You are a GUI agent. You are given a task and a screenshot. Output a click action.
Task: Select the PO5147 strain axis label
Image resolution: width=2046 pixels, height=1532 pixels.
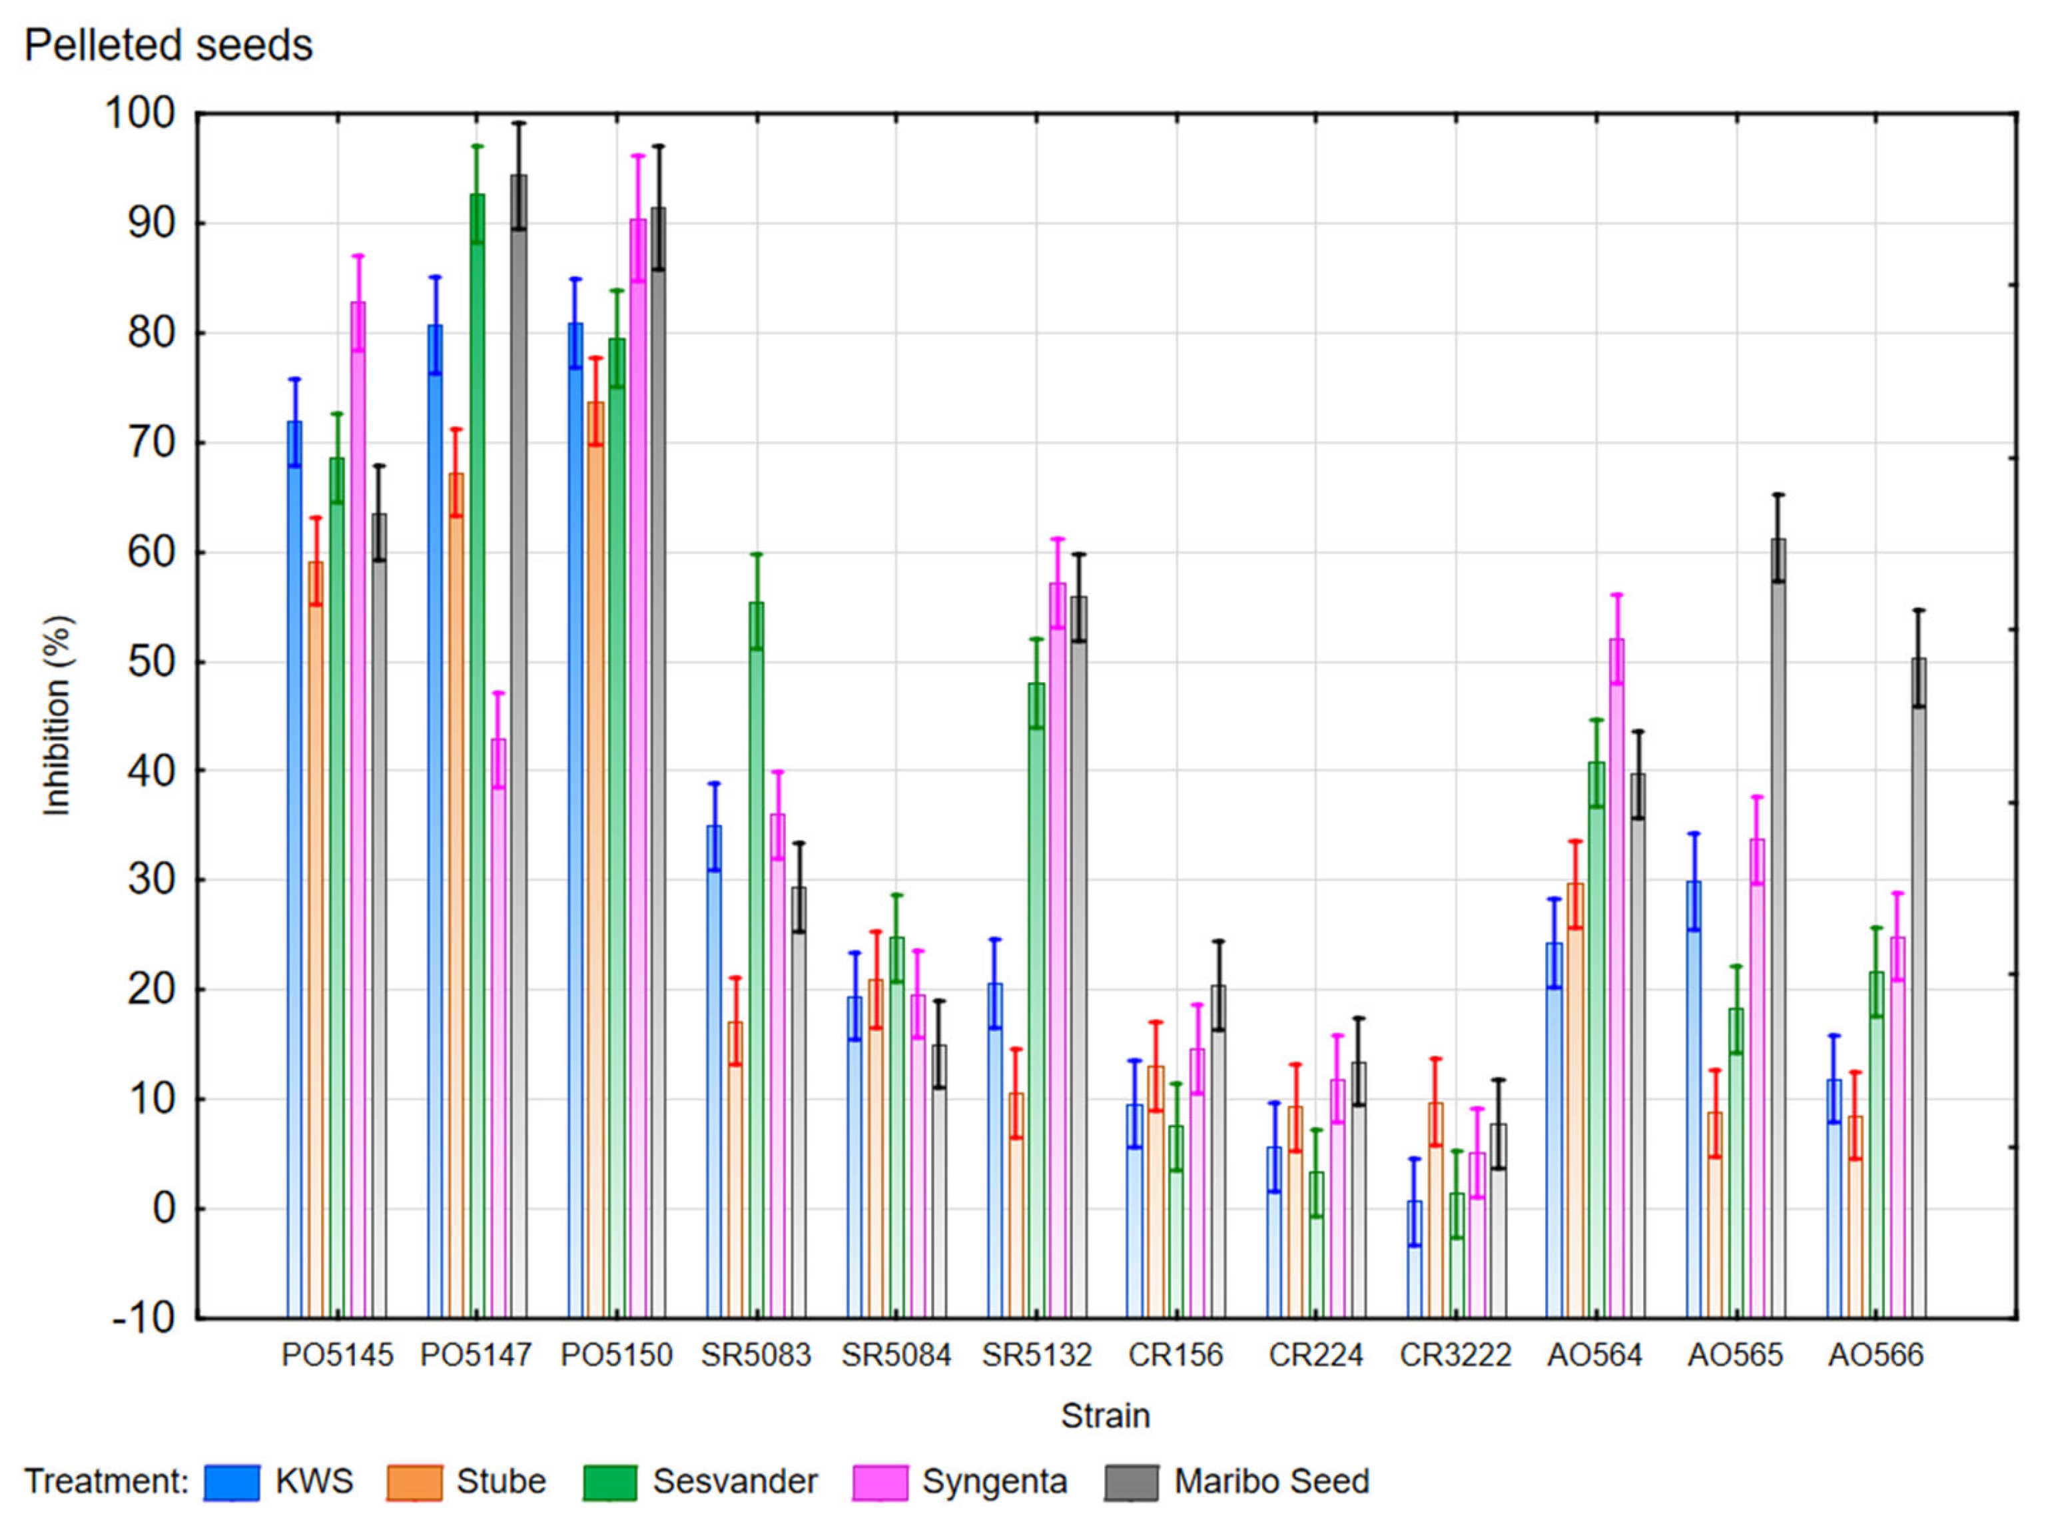pos(476,1355)
